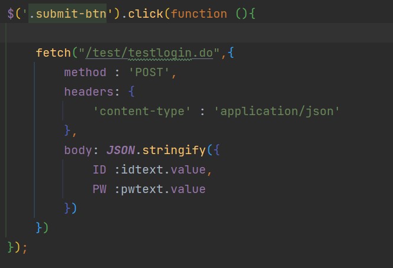Click the fetch function name
Screen dimensions: 393x268
pos(53,53)
